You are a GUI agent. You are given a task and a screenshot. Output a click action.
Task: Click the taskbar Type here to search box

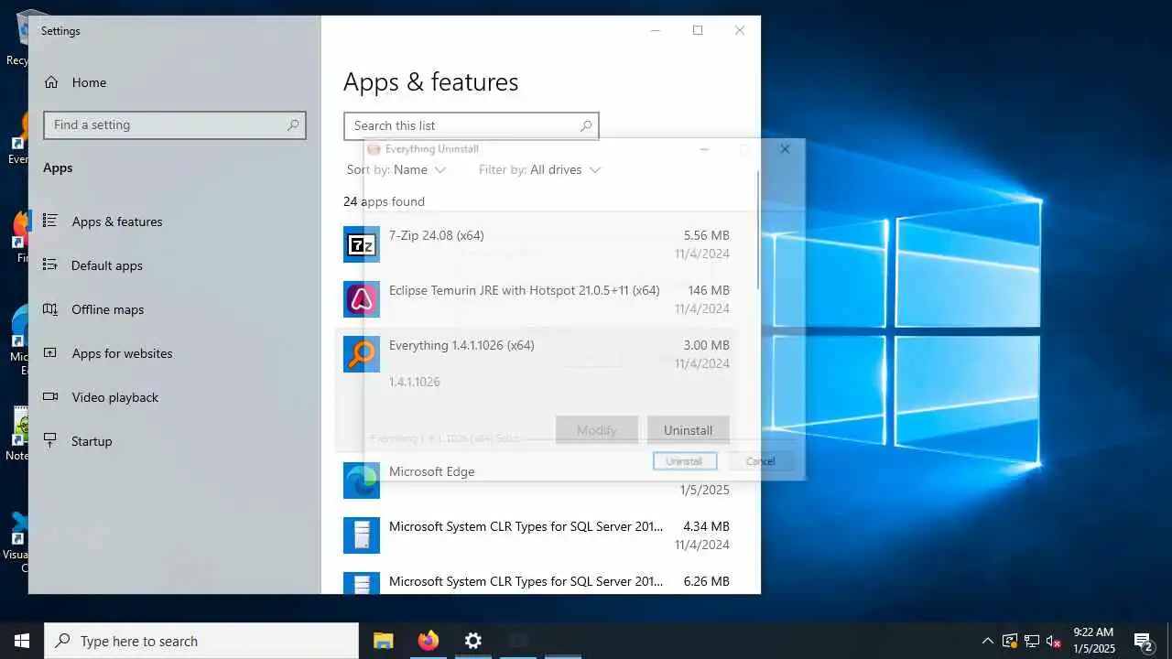(201, 641)
